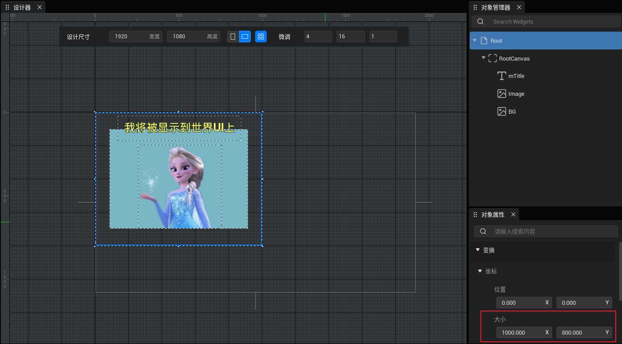Collapse the 变换 section
This screenshot has width=622, height=344.
(478, 250)
